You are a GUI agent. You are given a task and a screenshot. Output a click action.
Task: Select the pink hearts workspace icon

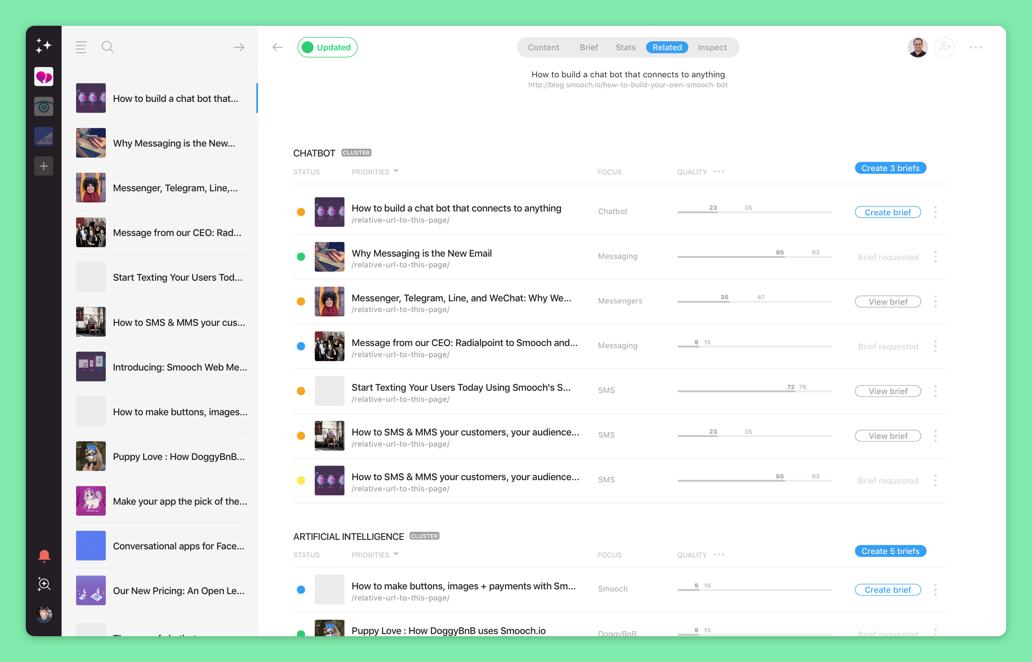[x=43, y=77]
